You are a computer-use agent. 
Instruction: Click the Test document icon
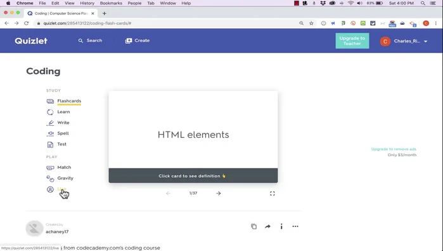[x=50, y=145]
